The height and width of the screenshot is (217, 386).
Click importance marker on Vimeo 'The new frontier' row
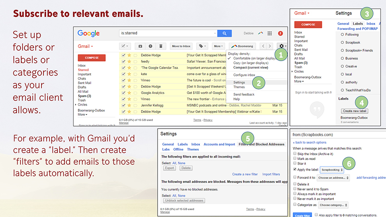coord(135,99)
